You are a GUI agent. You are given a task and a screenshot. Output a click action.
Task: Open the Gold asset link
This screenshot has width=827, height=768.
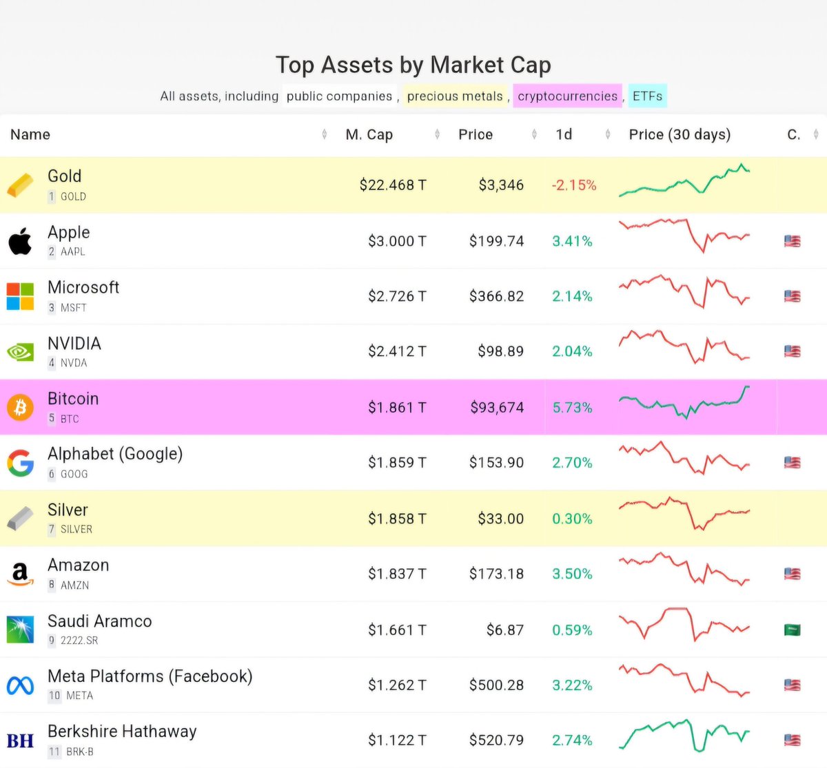coord(64,176)
